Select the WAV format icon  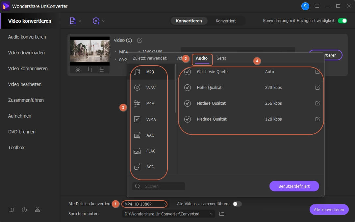[x=137, y=88]
